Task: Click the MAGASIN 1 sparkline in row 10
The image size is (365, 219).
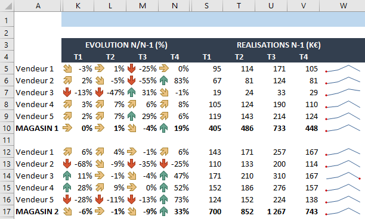Action: pos(343,128)
